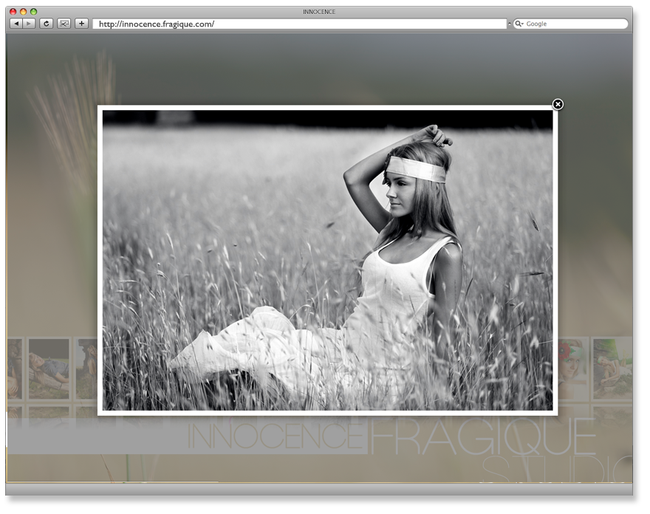Zoom the window with the green button
The width and height of the screenshot is (650, 514).
point(33,12)
